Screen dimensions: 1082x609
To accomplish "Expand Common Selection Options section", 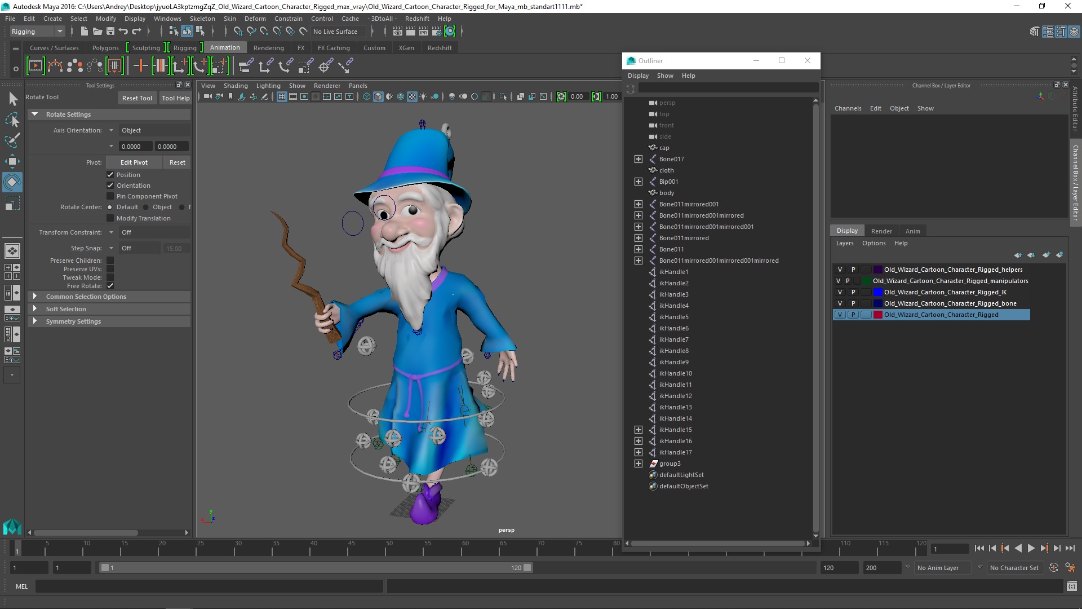I will click(35, 297).
